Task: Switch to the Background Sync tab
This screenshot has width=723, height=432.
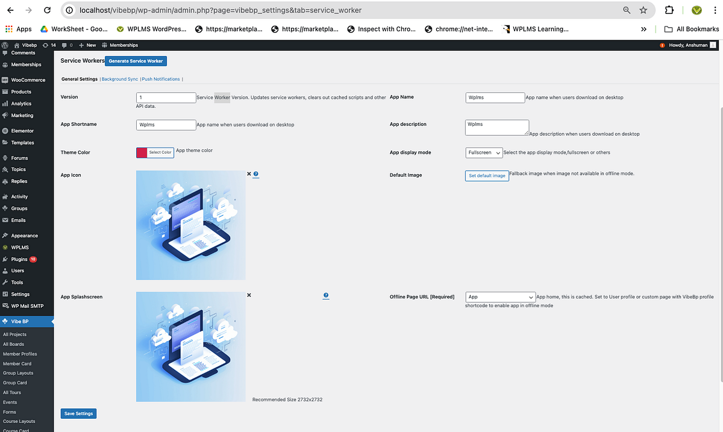Action: pos(119,78)
